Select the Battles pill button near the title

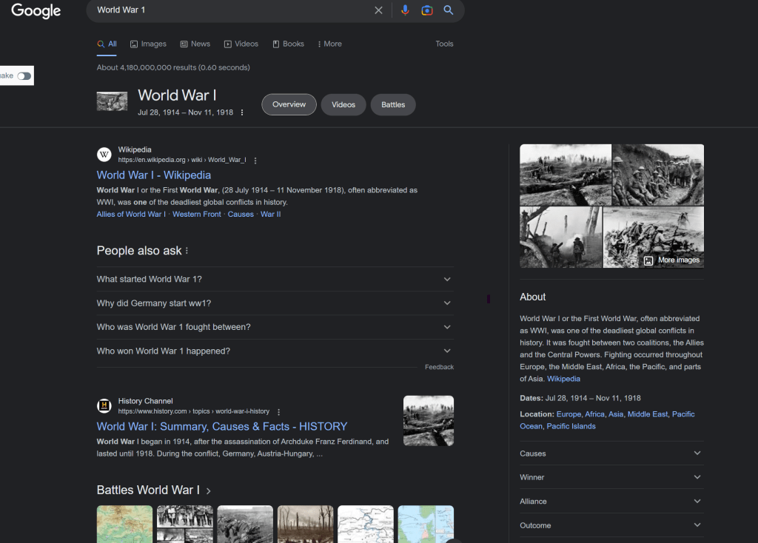coord(393,104)
